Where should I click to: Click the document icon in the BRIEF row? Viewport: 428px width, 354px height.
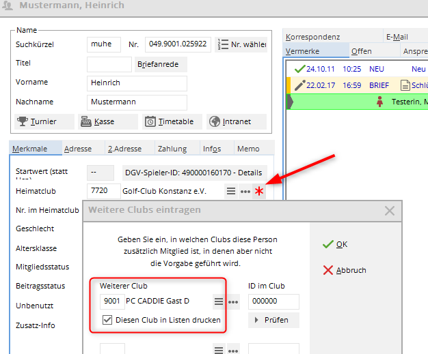tap(405, 85)
